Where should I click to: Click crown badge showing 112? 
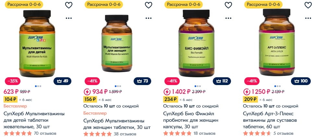pos(222,81)
